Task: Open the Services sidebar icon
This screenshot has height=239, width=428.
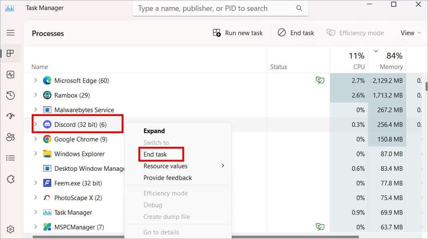Action: click(10, 179)
